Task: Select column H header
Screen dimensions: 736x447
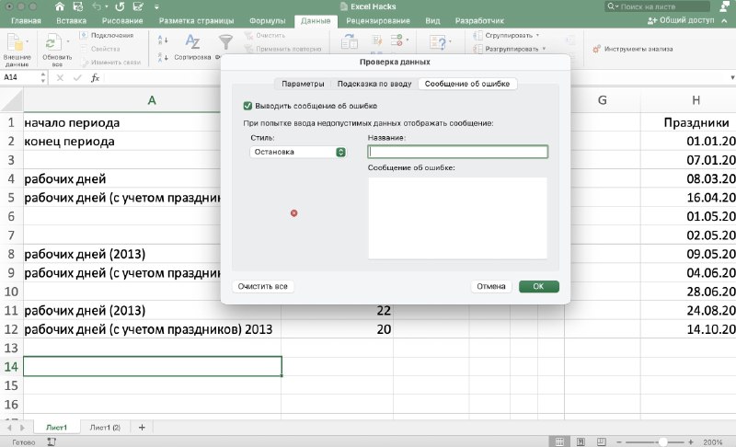Action: coord(696,100)
